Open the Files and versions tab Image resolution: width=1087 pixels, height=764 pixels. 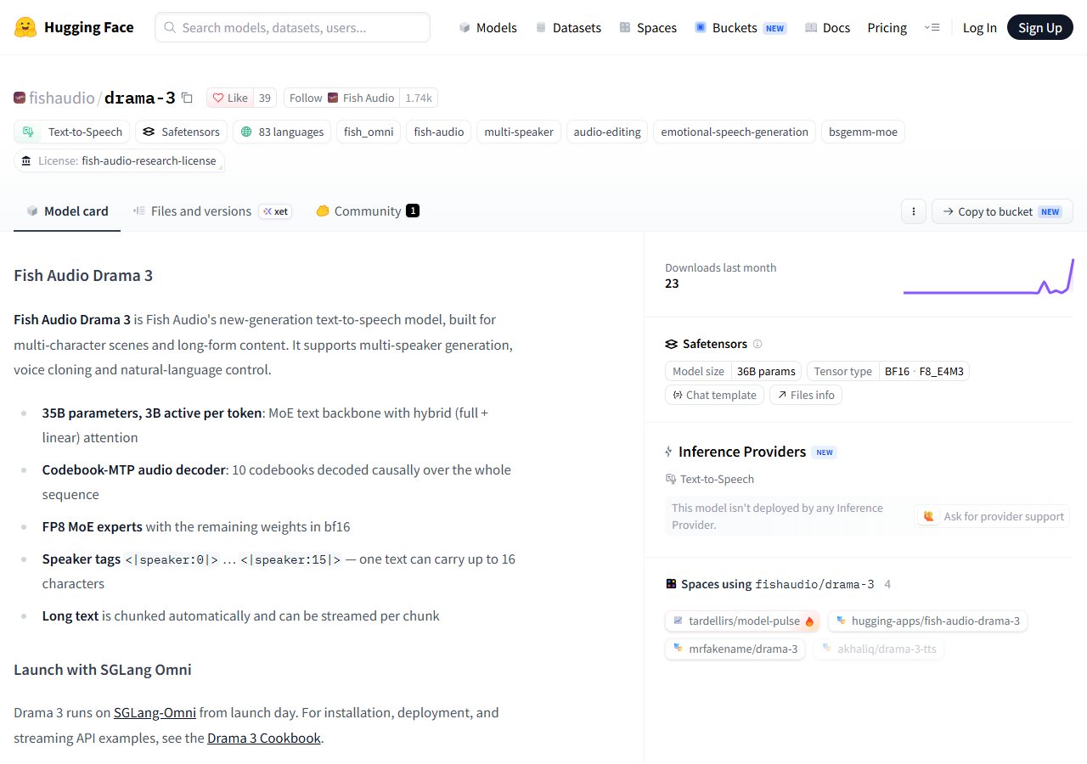click(212, 211)
